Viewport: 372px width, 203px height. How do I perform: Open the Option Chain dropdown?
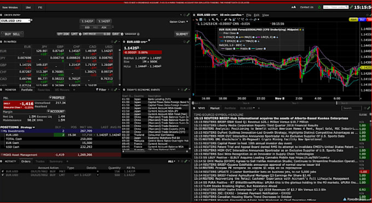click(178, 22)
